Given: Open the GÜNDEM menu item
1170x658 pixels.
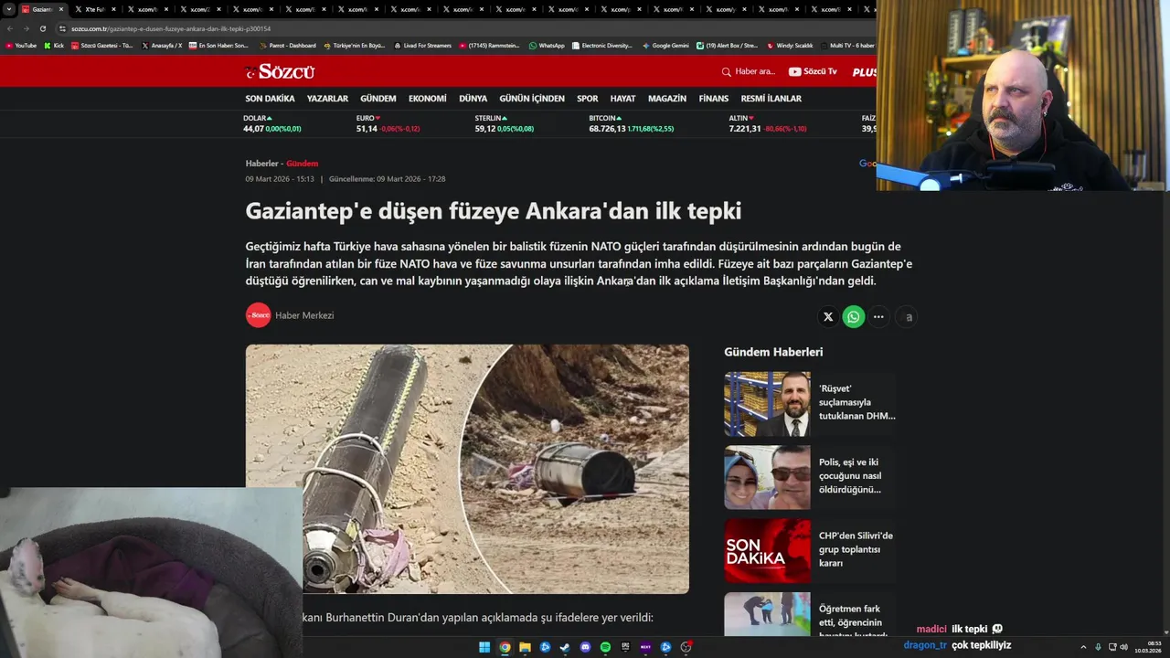Looking at the screenshot, I should pyautogui.click(x=378, y=99).
